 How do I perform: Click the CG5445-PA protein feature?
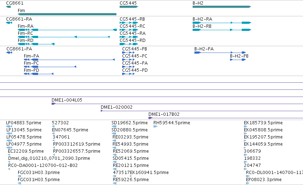point(128,67)
